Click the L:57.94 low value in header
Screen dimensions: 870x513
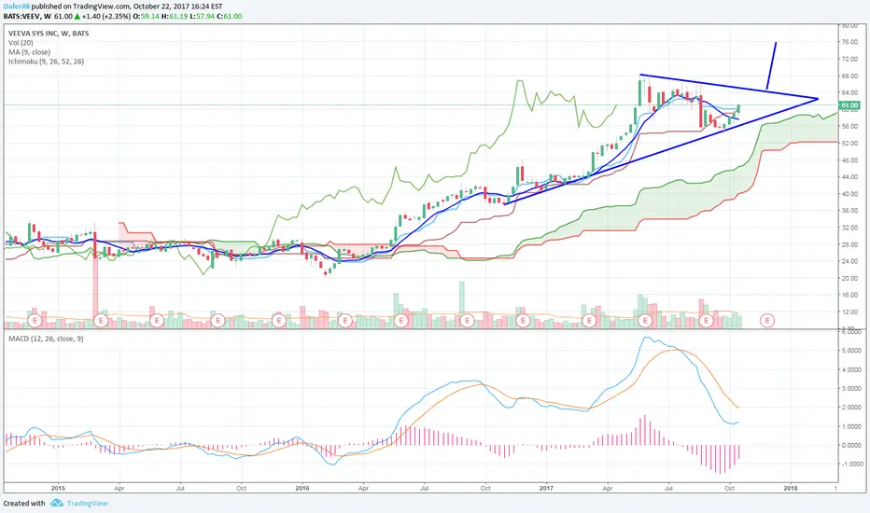(201, 17)
